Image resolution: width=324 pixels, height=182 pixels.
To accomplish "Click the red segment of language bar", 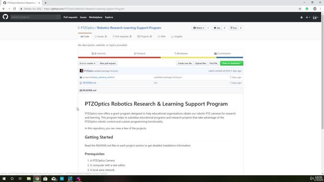I will (x=119, y=57).
